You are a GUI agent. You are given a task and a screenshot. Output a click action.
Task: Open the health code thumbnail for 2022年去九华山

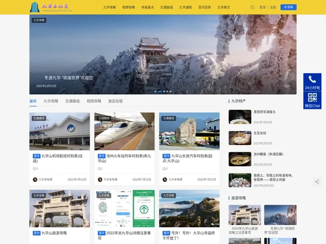[x=125, y=208]
